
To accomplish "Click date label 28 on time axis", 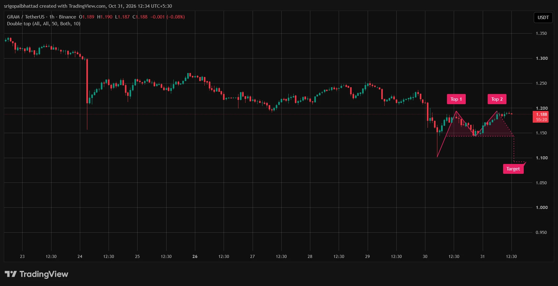I will (x=310, y=256).
